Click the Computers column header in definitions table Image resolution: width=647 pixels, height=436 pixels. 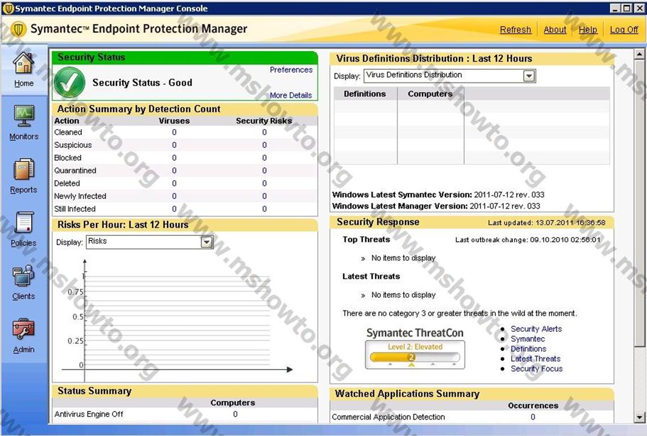point(430,94)
